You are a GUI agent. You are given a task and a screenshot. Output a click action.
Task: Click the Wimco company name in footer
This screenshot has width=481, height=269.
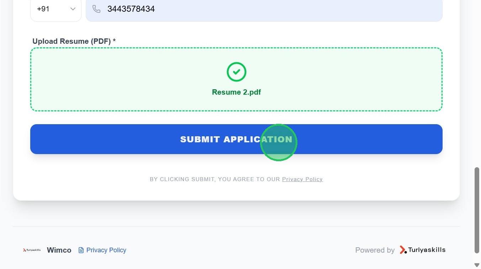59,250
